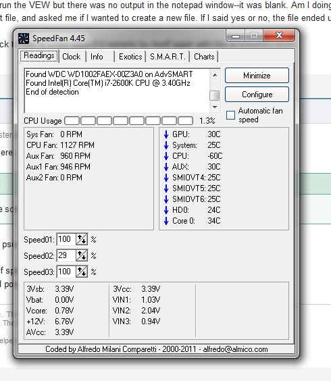Click the 'VIN2: 2.04V' voltage reading
The height and width of the screenshot is (381, 331).
coord(136,311)
